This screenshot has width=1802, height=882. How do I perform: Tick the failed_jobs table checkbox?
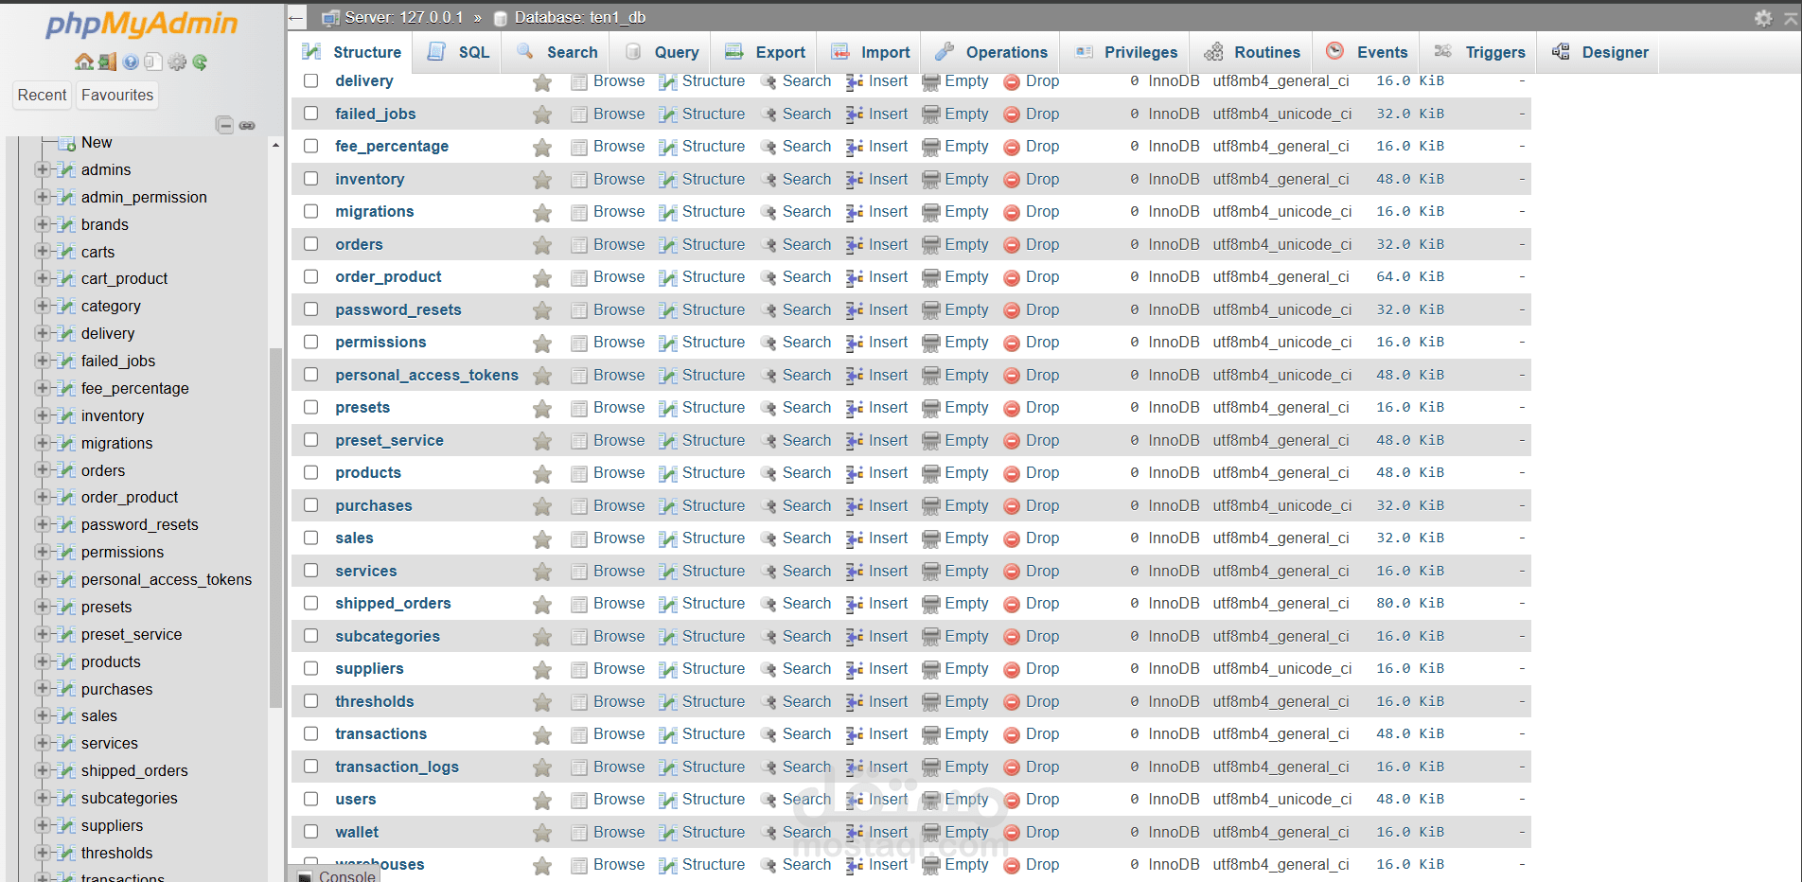[x=310, y=114]
